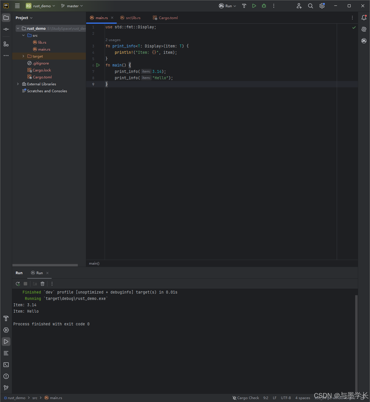The image size is (370, 402).
Task: Open Build tool window hammer in left sidebar
Action: click(6, 318)
